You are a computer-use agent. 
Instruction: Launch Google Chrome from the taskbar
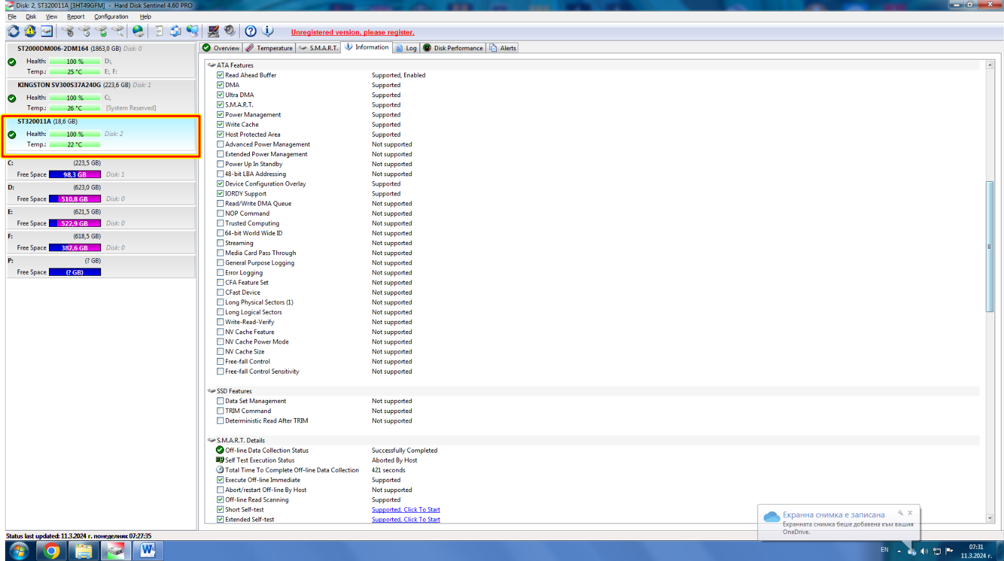[x=52, y=551]
